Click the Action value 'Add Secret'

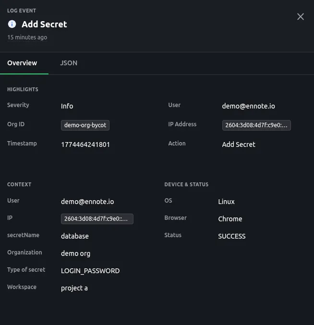[x=239, y=144]
